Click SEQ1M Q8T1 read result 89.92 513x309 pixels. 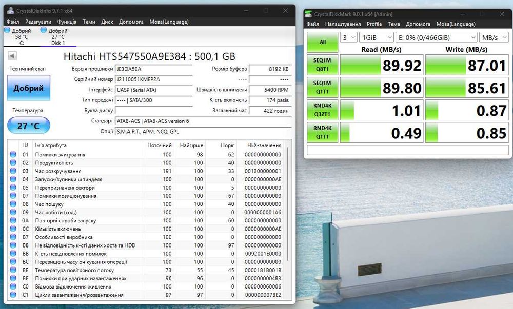(382, 65)
